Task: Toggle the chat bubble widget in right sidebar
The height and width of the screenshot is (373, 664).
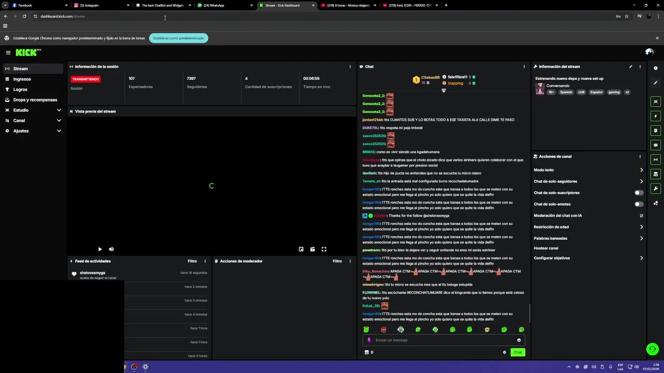Action: [656, 145]
